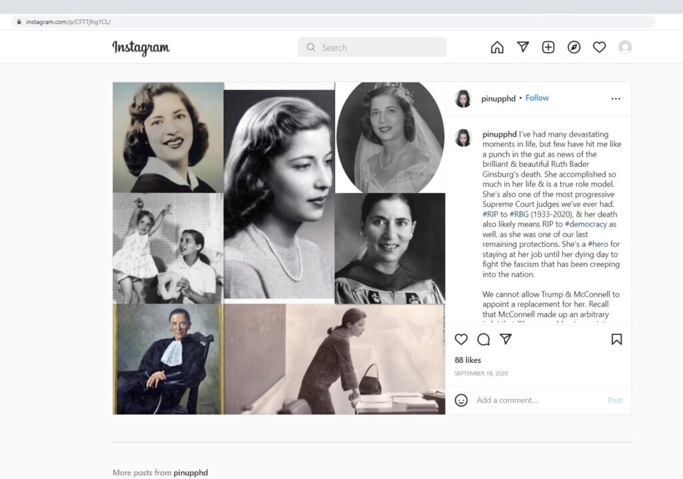Go to the Instagram home feed icon
This screenshot has width=683, height=479.
pyautogui.click(x=497, y=47)
